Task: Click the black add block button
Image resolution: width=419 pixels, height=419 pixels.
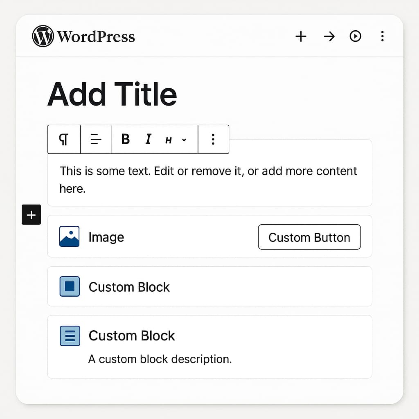Action: point(31,214)
